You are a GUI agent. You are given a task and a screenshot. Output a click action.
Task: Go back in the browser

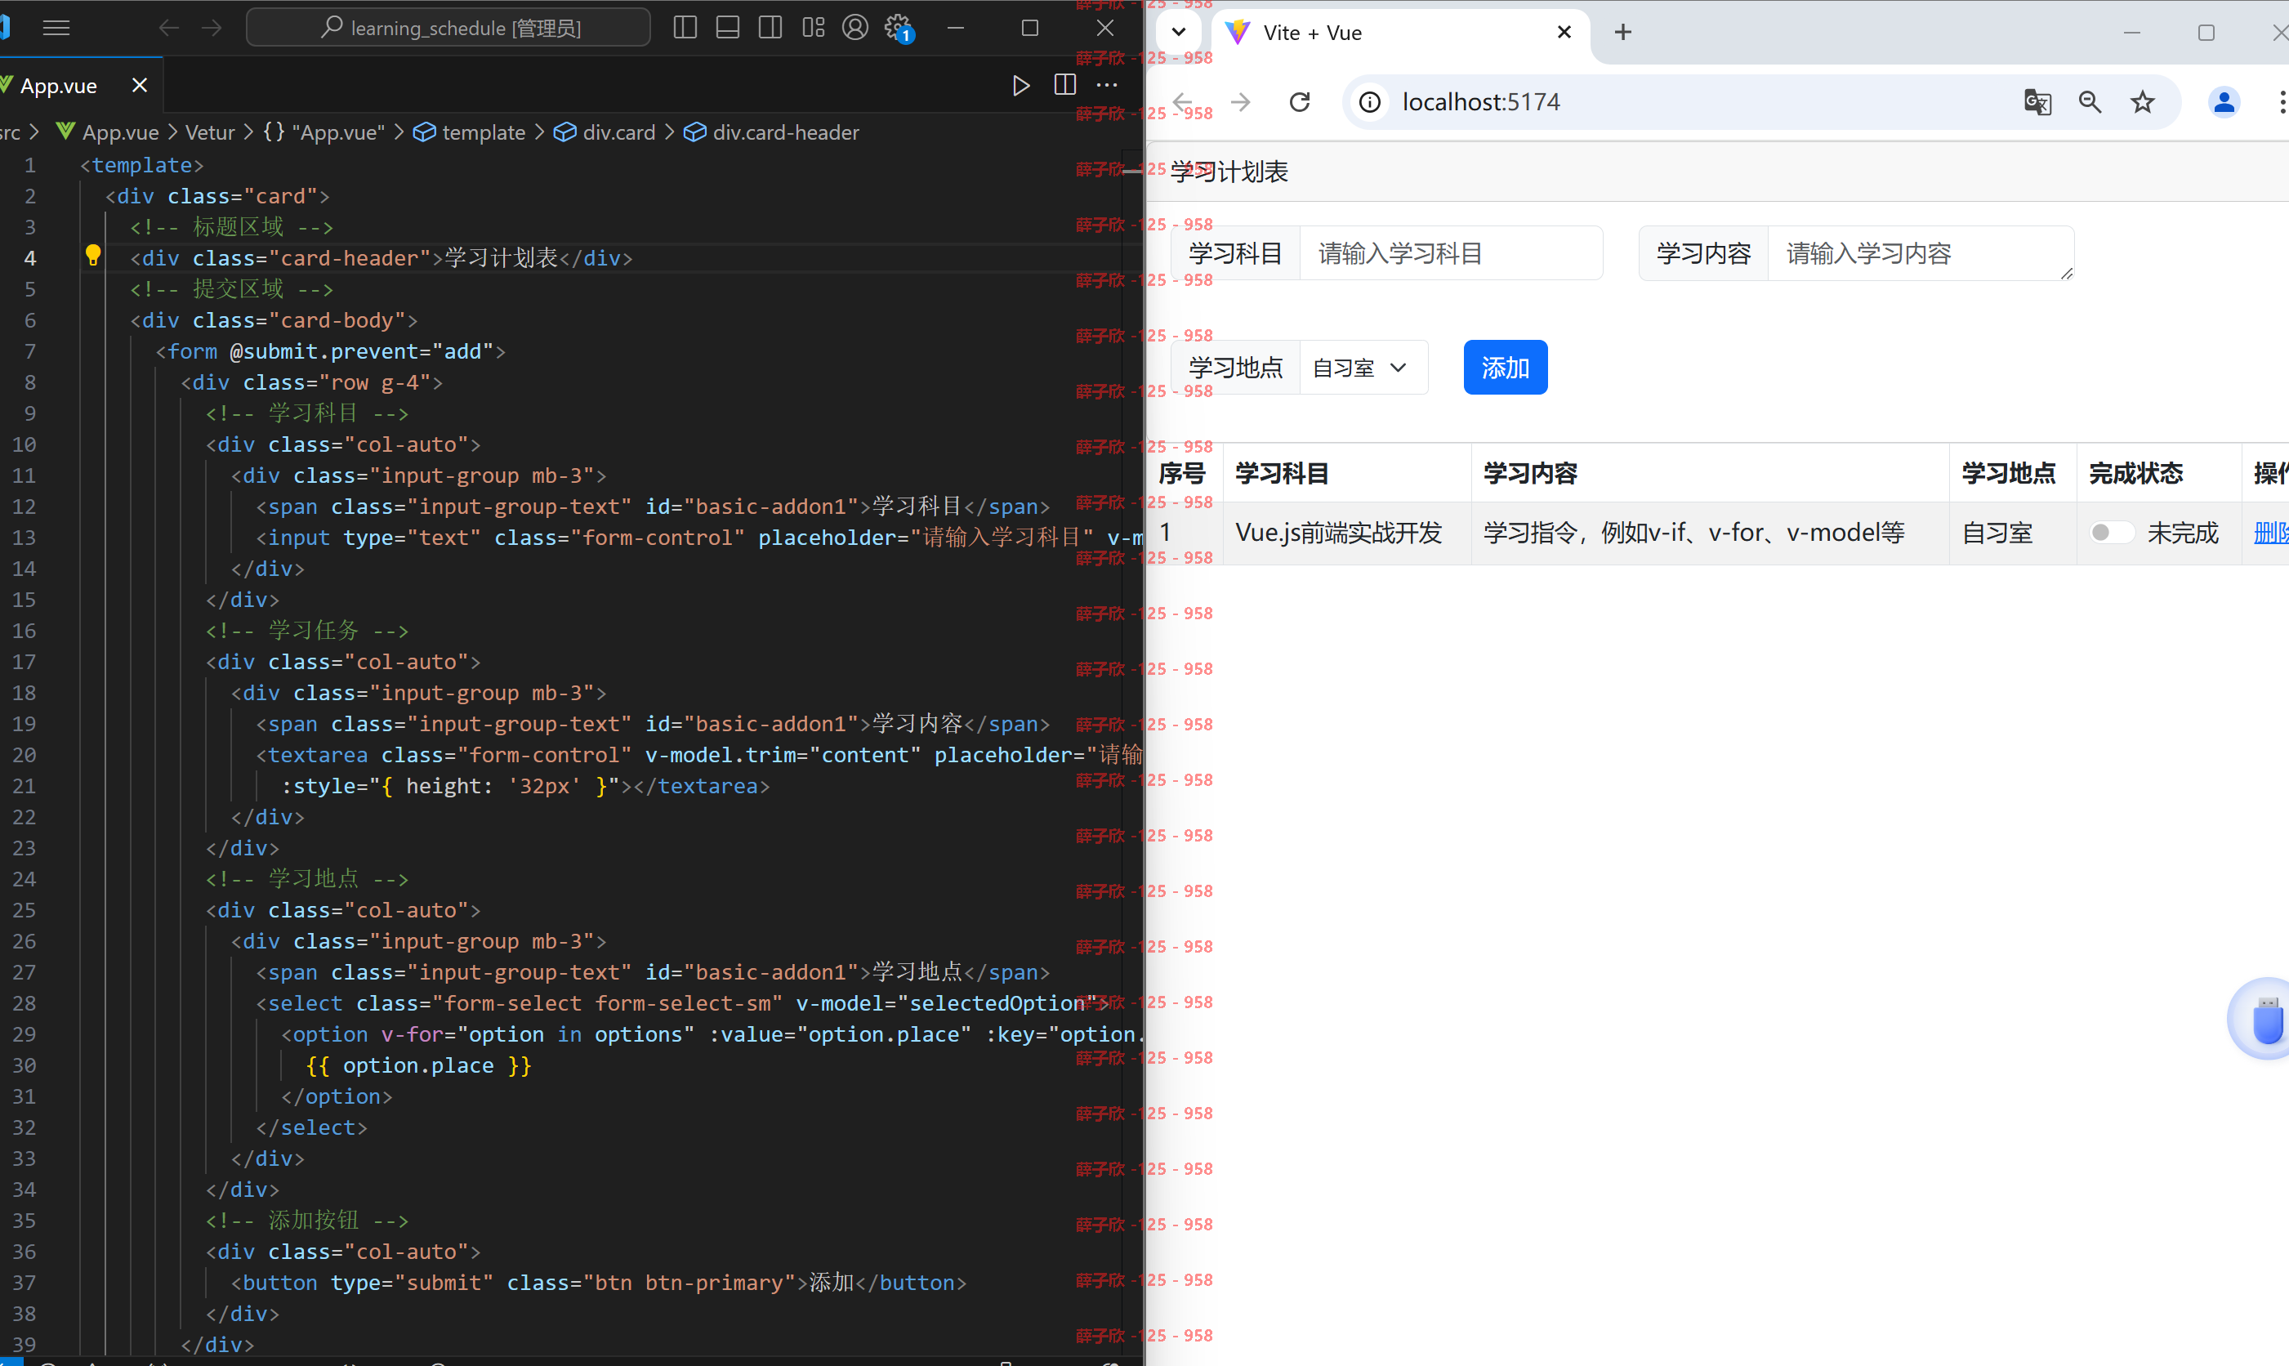click(x=1184, y=101)
